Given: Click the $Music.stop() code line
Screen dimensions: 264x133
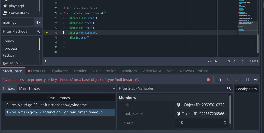Looking at the screenshot, I should pos(79,38).
